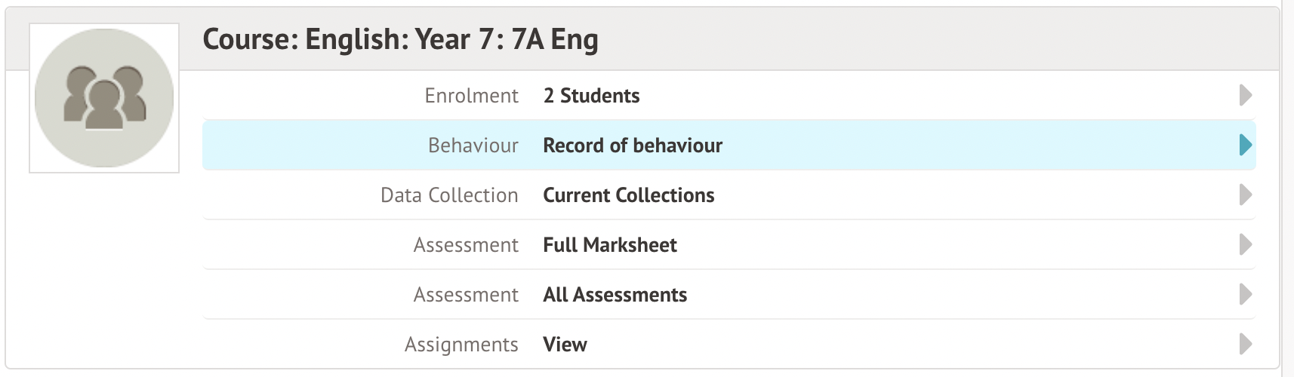Click the blue arrow on Behaviour row
Image resolution: width=1294 pixels, height=377 pixels.
1246,145
